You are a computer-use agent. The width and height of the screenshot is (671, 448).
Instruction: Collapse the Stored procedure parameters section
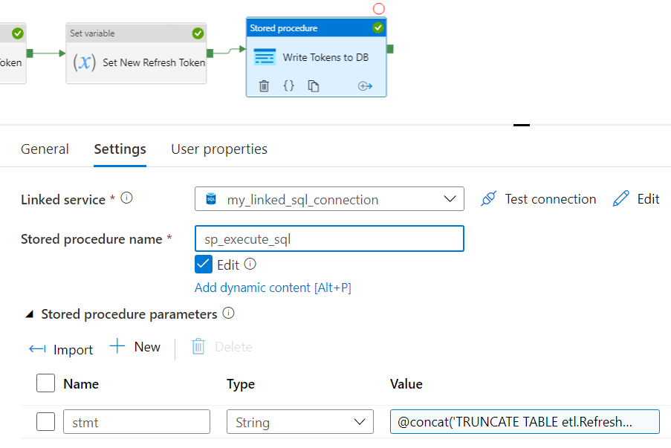[x=30, y=314]
